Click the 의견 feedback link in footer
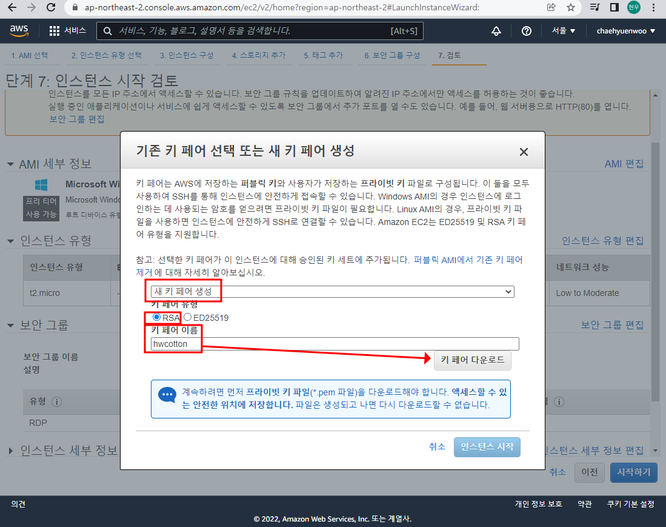Viewport: 666px width, 527px height. pos(18,504)
